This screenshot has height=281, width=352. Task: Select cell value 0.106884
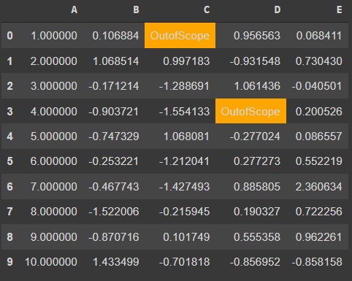(x=115, y=36)
